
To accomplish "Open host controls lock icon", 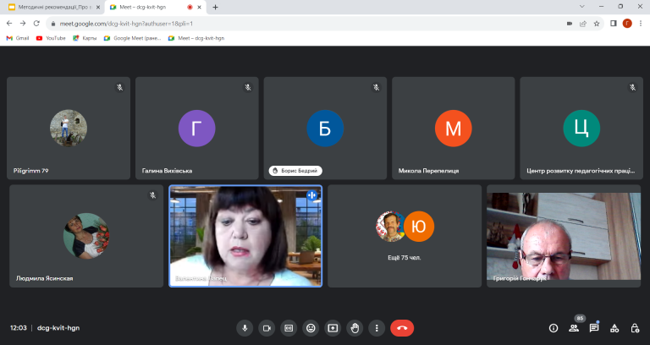I will [x=635, y=328].
